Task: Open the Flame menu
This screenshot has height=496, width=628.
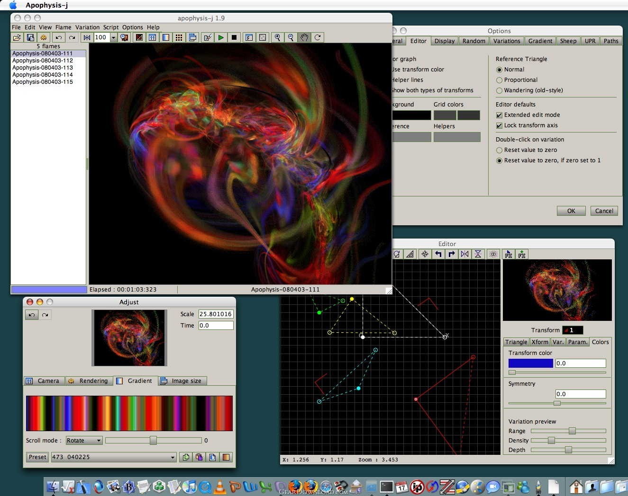Action: coord(63,27)
